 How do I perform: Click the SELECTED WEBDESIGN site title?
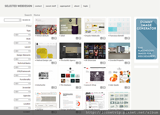pos(18,6)
